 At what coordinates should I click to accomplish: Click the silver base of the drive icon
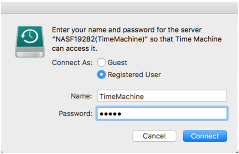(x=30, y=52)
